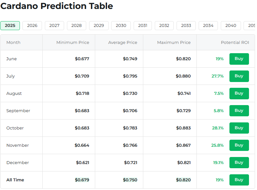Select the 2029 year tab

coord(99,26)
